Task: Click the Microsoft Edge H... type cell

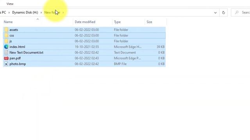Action: point(128,47)
